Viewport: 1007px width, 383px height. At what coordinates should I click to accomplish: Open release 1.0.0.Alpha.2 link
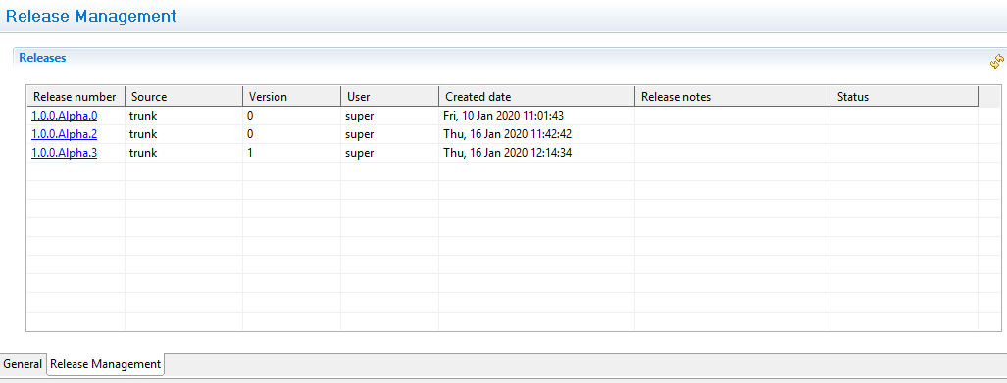[x=64, y=134]
